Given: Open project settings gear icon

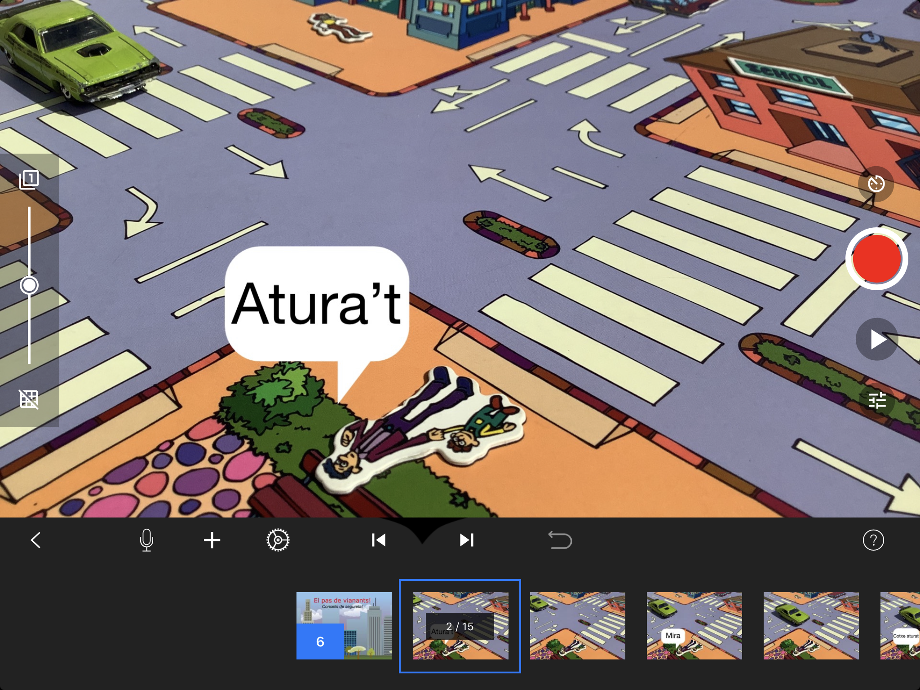Looking at the screenshot, I should 278,540.
